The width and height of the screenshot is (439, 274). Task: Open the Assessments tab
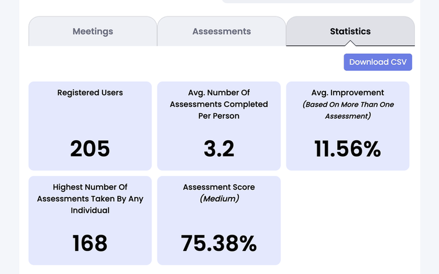(221, 32)
